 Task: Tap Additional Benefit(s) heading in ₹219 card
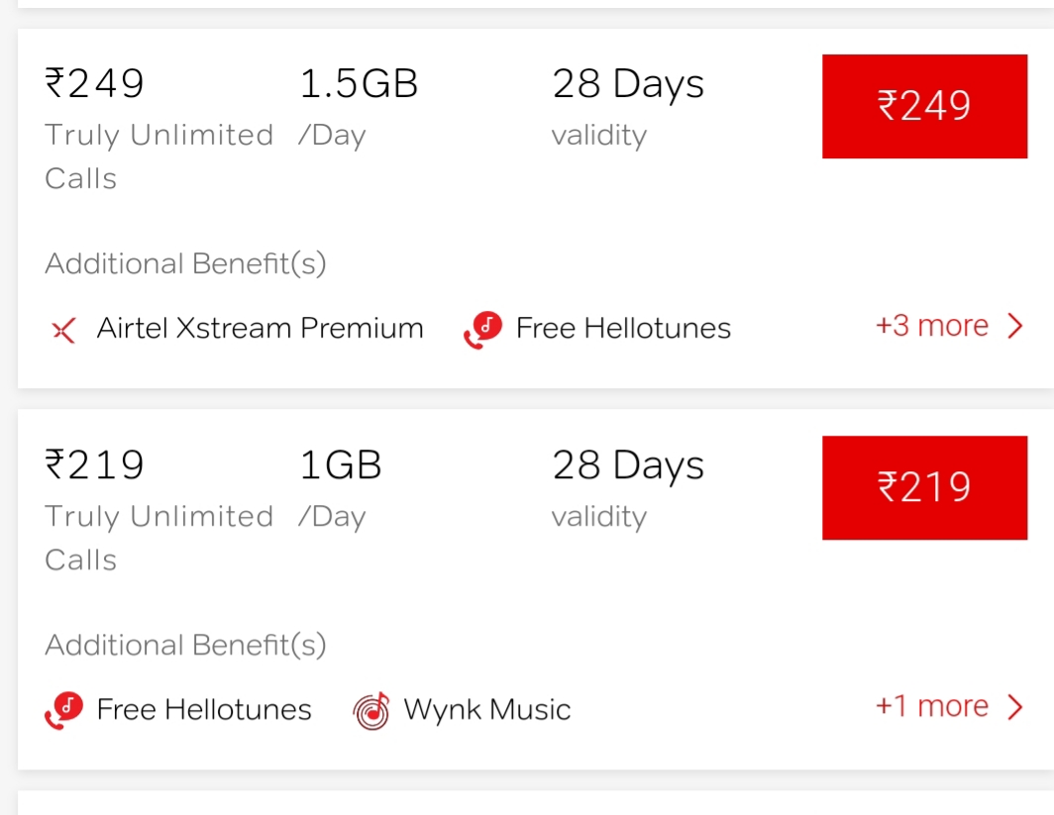pos(185,645)
